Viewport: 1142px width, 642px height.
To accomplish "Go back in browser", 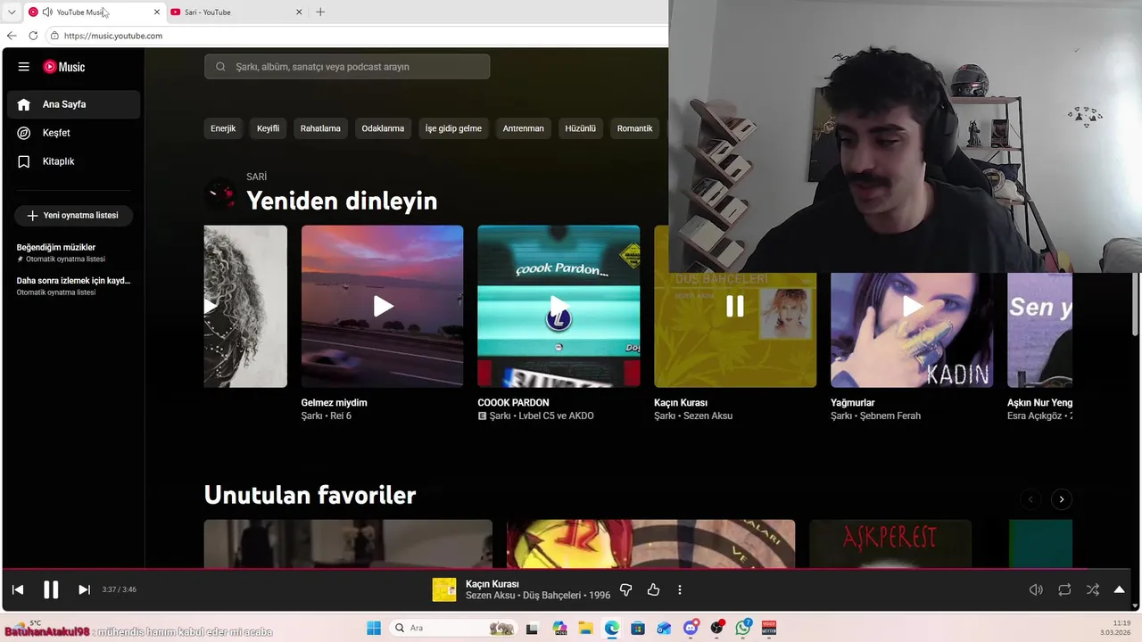I will click(12, 36).
